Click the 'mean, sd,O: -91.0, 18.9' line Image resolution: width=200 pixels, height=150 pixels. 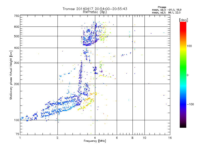point(167,10)
